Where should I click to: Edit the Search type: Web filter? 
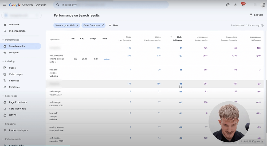coord(67,25)
